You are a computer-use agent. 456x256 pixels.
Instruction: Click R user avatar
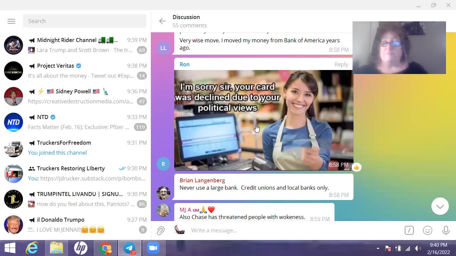pyautogui.click(x=163, y=164)
